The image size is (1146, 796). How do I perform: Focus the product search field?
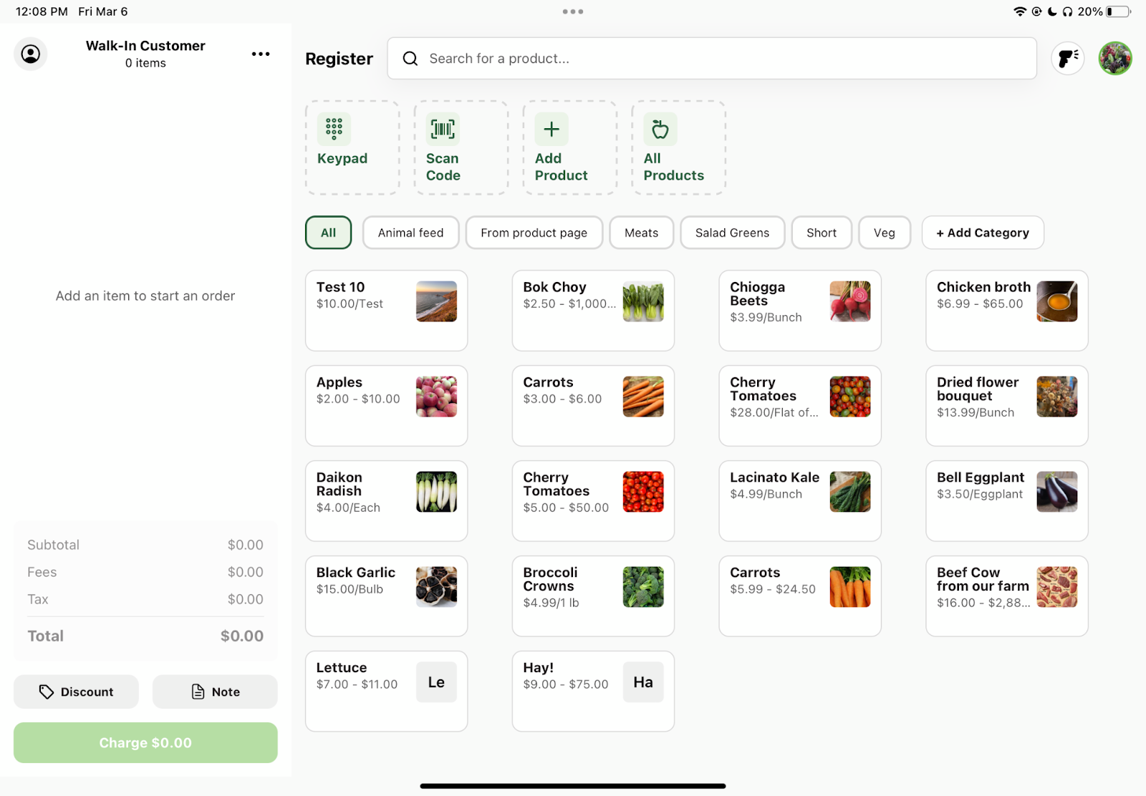point(711,59)
